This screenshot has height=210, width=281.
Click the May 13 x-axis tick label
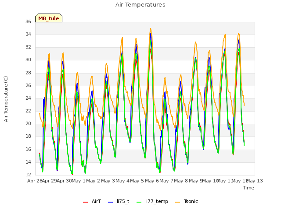[255, 181]
